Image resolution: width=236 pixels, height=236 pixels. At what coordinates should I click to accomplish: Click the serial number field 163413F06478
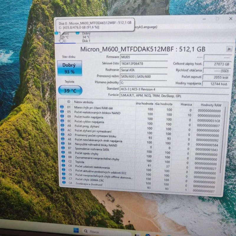coord(144,63)
